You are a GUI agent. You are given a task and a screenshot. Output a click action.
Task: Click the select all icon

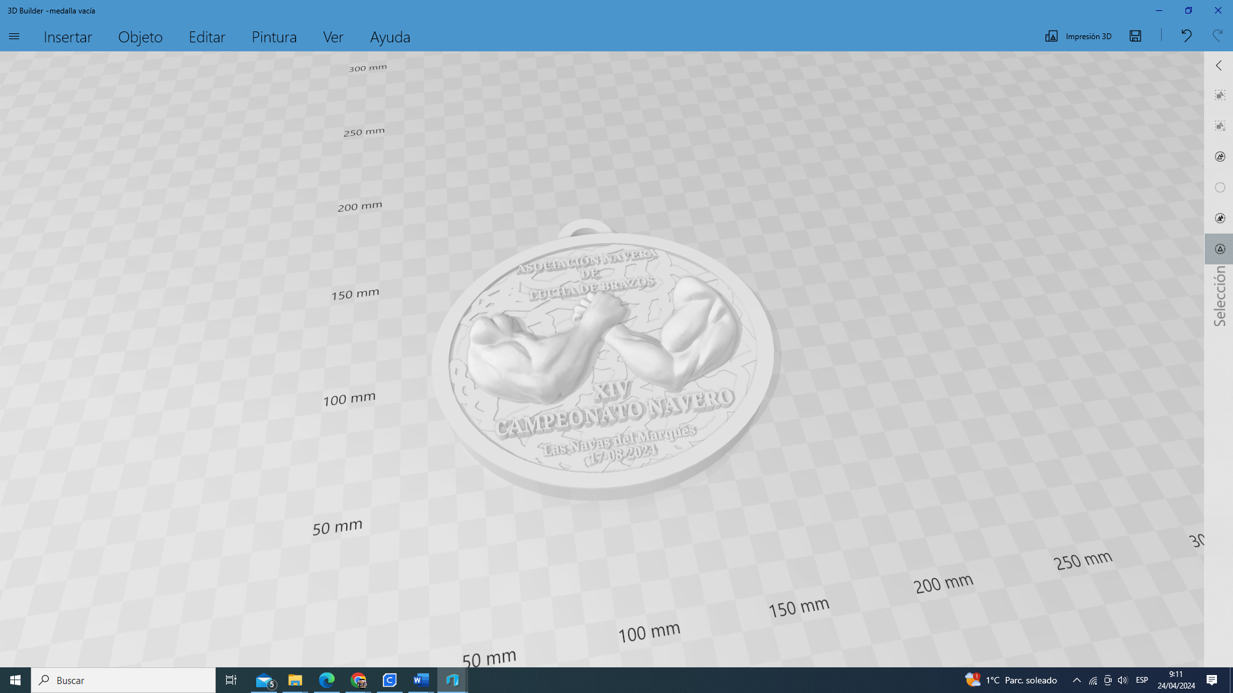[x=1220, y=95]
